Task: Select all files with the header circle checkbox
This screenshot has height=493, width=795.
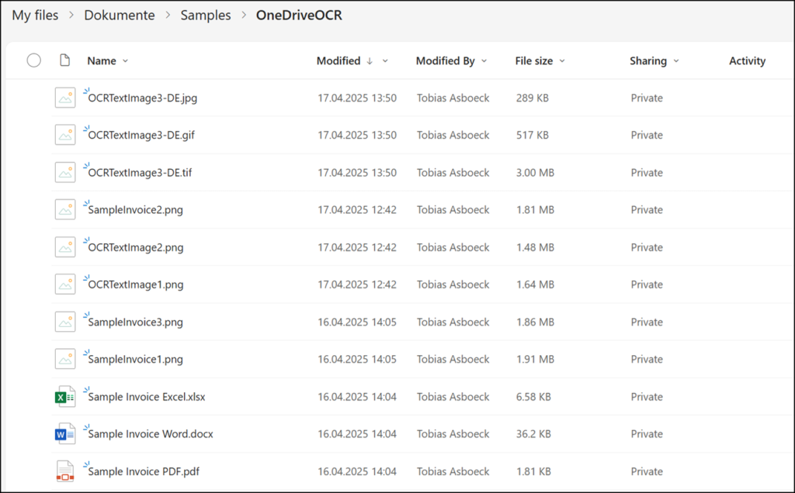Action: (x=33, y=60)
